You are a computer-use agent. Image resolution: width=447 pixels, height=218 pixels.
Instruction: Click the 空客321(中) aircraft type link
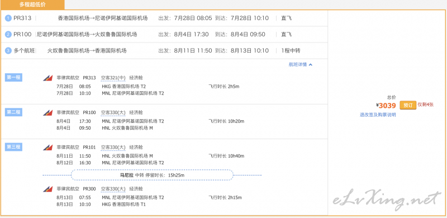coord(113,78)
